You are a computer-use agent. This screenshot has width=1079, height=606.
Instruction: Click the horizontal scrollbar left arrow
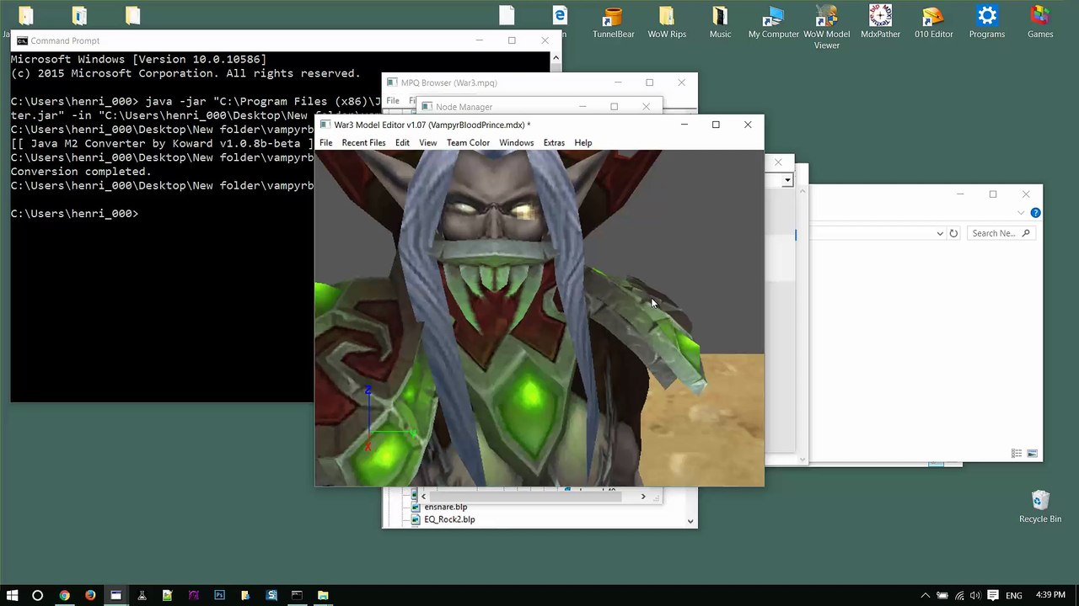(x=423, y=497)
